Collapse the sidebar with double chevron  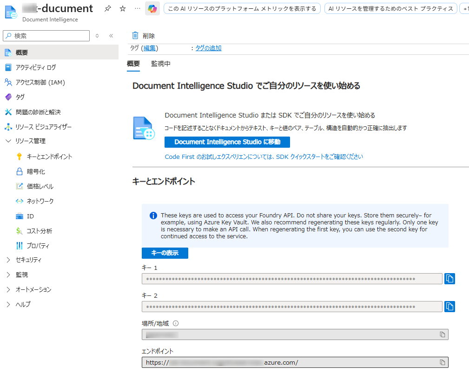(x=111, y=36)
